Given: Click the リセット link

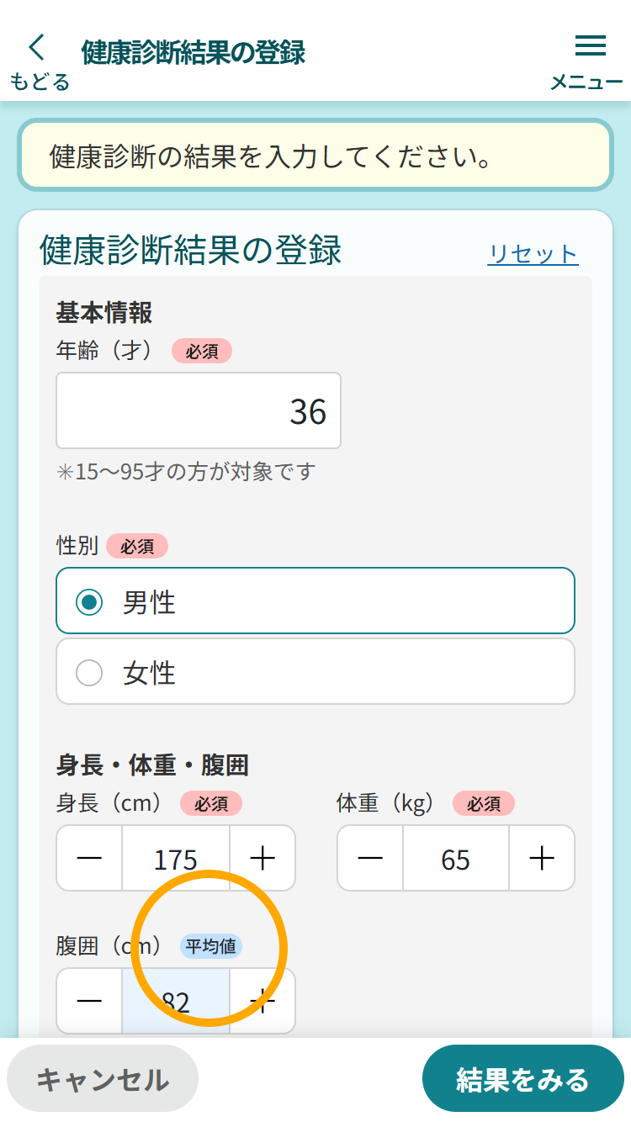Looking at the screenshot, I should (533, 254).
